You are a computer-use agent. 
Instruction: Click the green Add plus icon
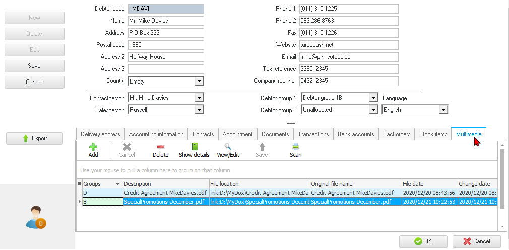pyautogui.click(x=93, y=147)
